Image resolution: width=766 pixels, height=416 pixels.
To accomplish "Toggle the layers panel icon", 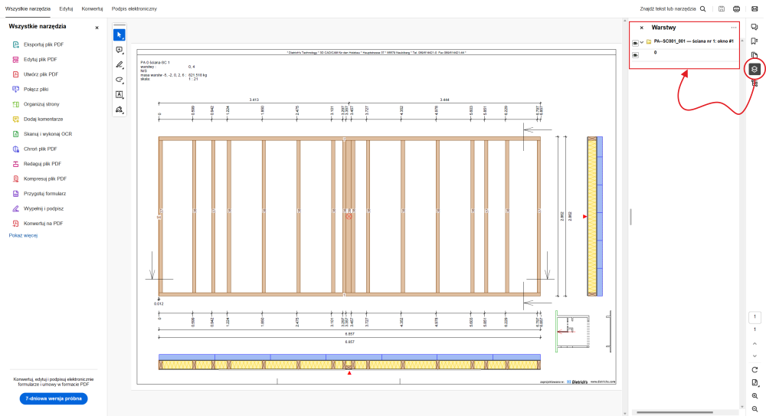I will (x=755, y=69).
